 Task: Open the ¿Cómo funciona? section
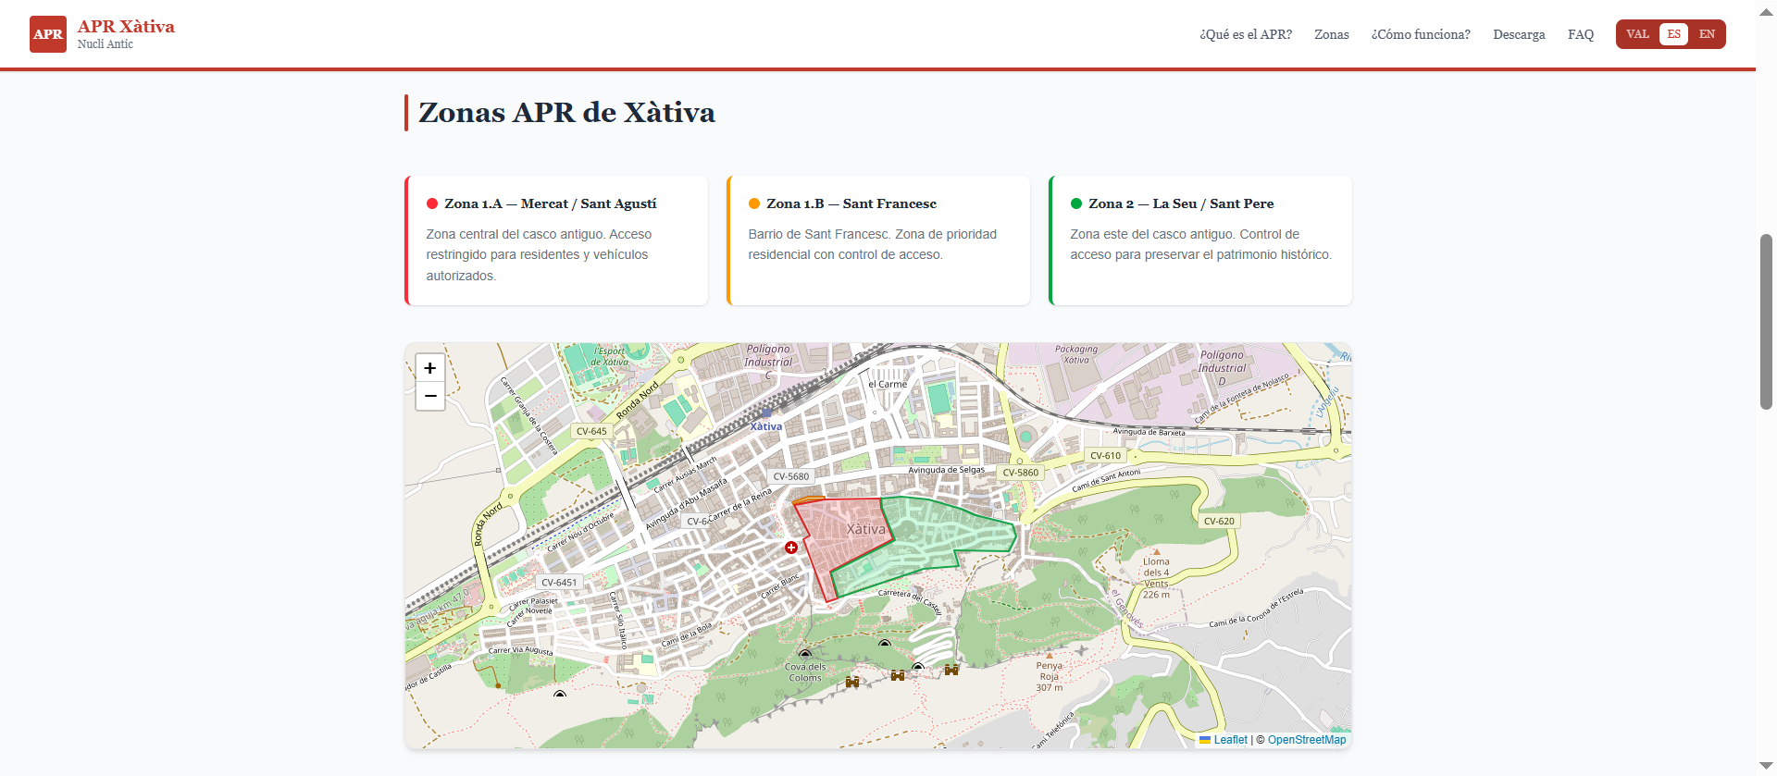pos(1421,34)
